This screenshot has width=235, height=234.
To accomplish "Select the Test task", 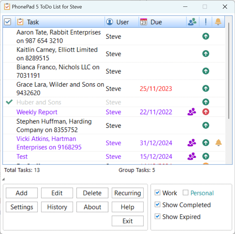I will point(114,156).
